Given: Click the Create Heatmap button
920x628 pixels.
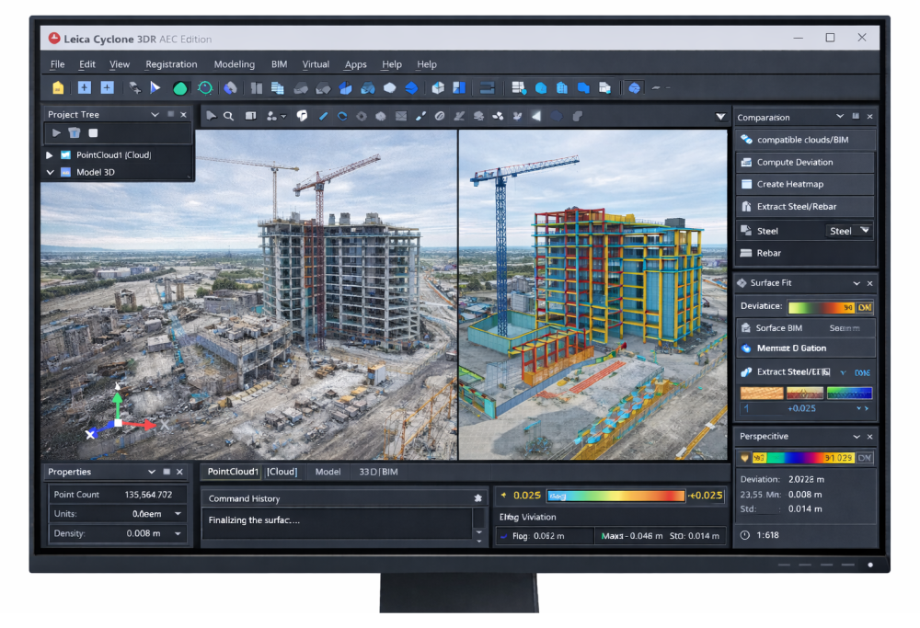Looking at the screenshot, I should pos(805,184).
